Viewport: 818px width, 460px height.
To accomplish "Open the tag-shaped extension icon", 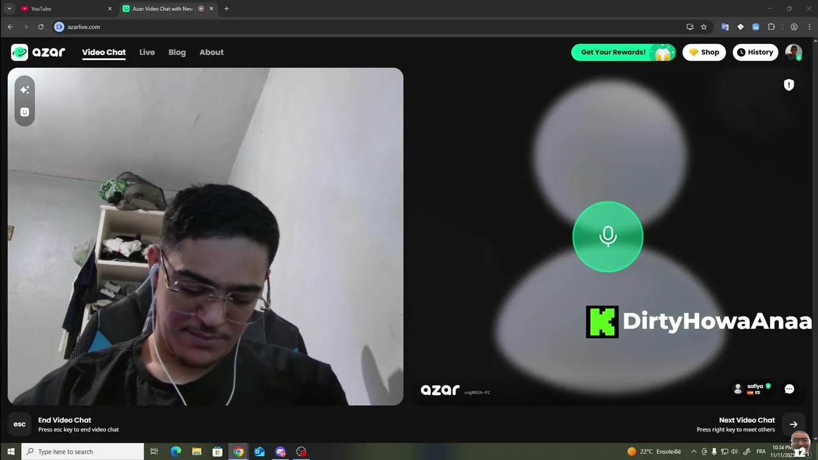I will pyautogui.click(x=740, y=27).
